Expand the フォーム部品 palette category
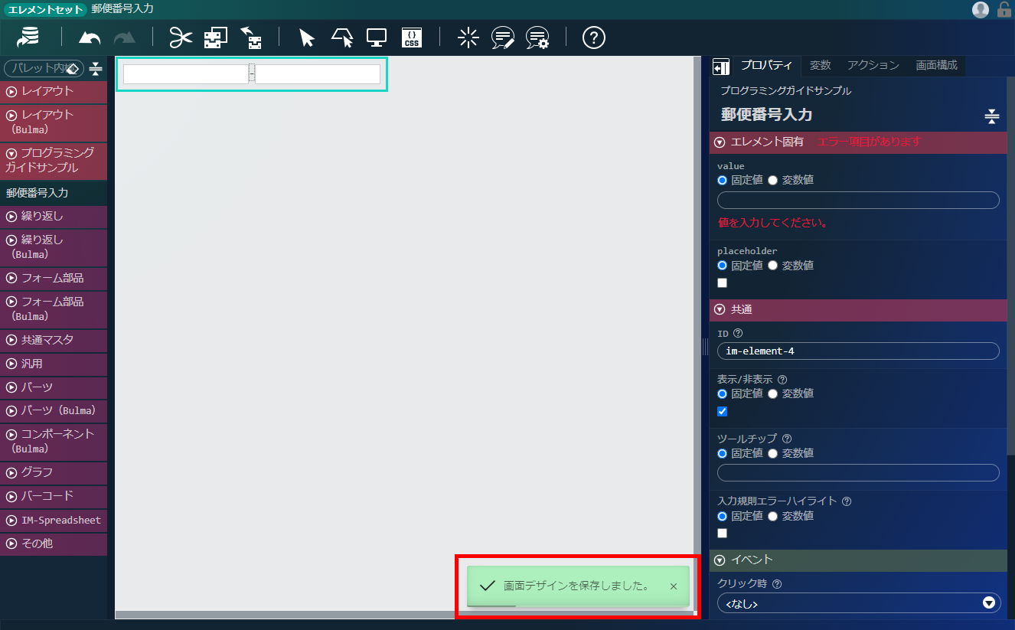Screen dimensions: 1015x630 click(x=54, y=278)
